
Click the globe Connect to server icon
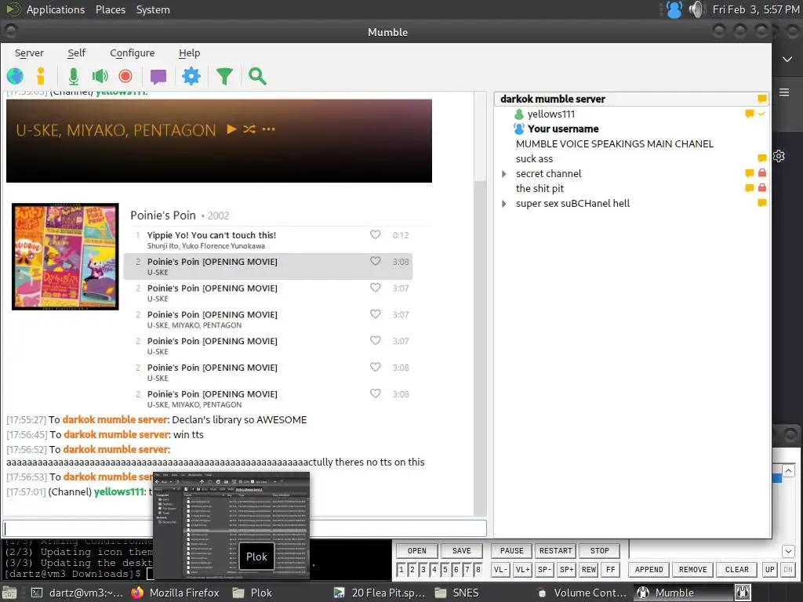pyautogui.click(x=15, y=76)
